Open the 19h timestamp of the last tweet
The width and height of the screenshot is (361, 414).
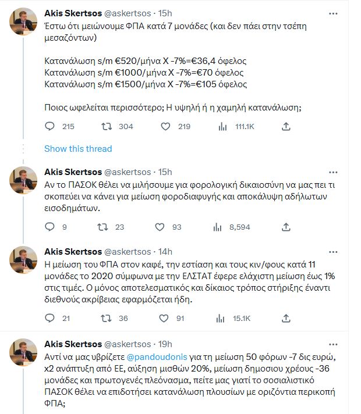pos(166,342)
